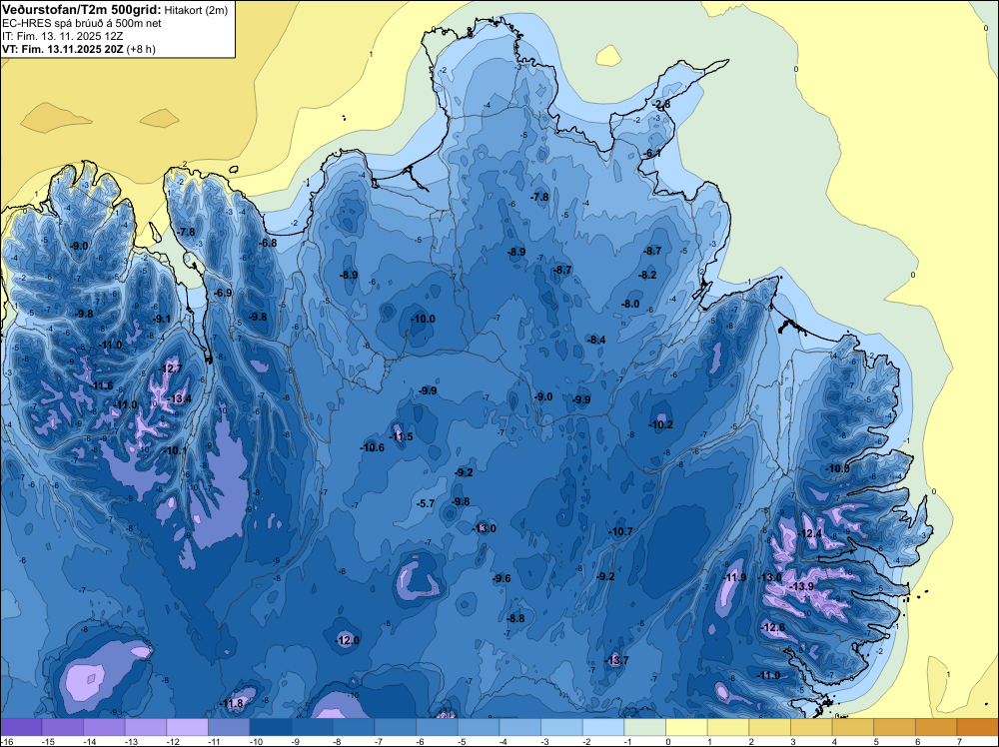Pick the legend swatch between -11 and -10
The image size is (999, 747).
(x=229, y=727)
